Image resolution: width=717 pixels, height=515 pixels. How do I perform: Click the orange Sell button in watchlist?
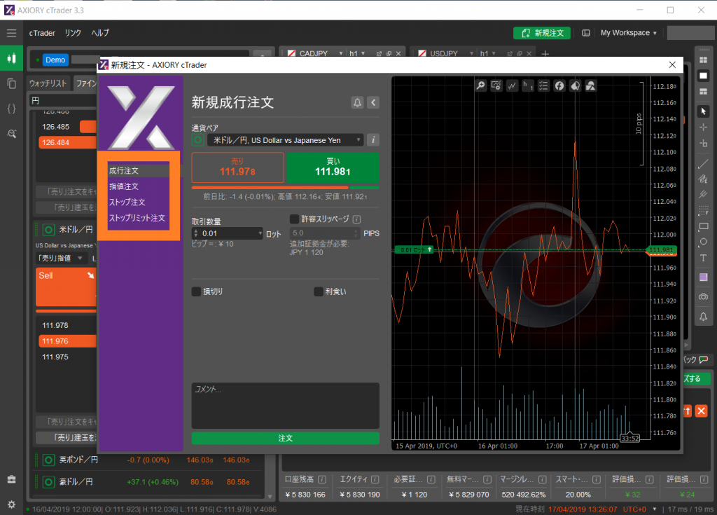(x=67, y=287)
